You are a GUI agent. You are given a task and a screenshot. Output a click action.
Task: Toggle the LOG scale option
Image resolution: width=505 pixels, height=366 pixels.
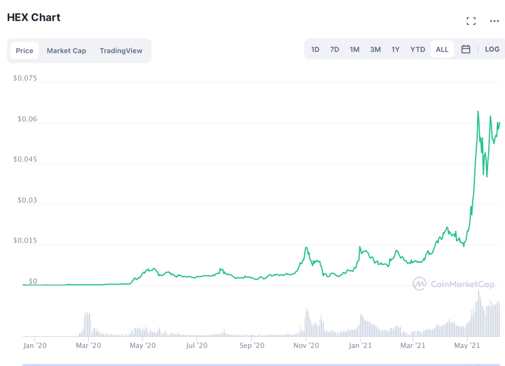tap(492, 49)
